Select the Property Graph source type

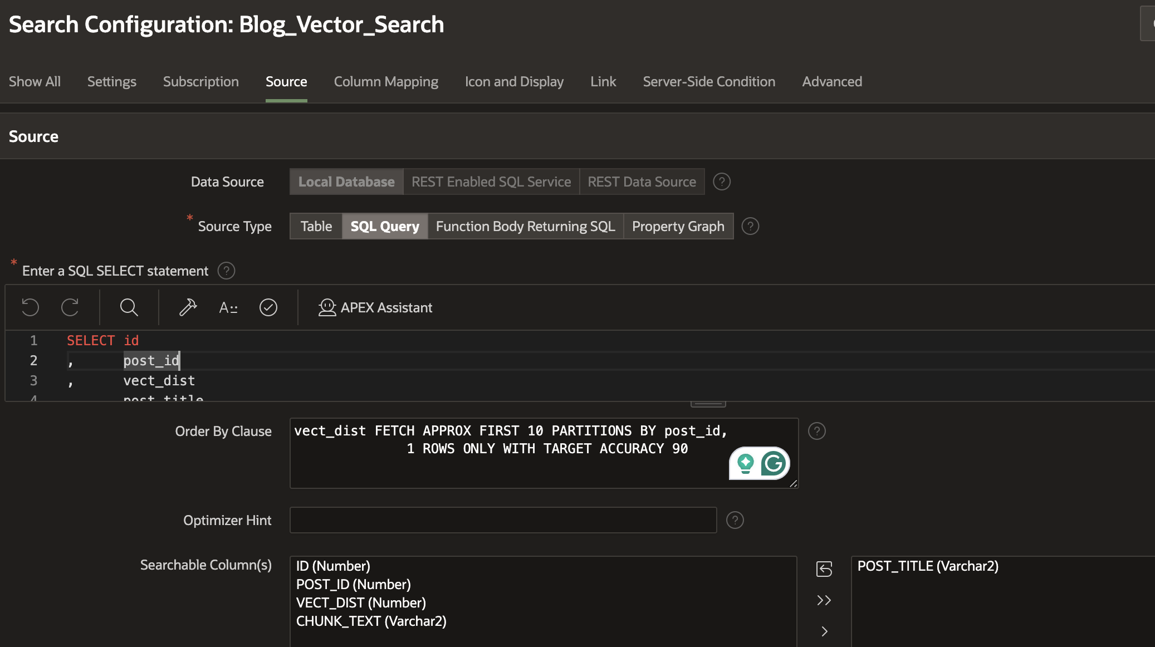678,226
